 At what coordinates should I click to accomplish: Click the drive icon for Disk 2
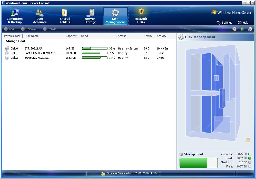tap(7, 58)
